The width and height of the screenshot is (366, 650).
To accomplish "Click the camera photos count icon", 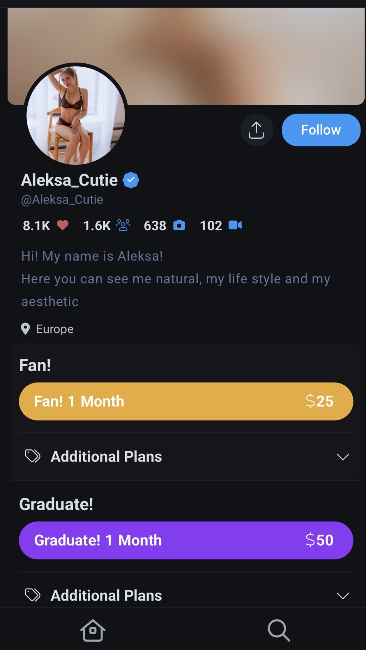I will 179,225.
